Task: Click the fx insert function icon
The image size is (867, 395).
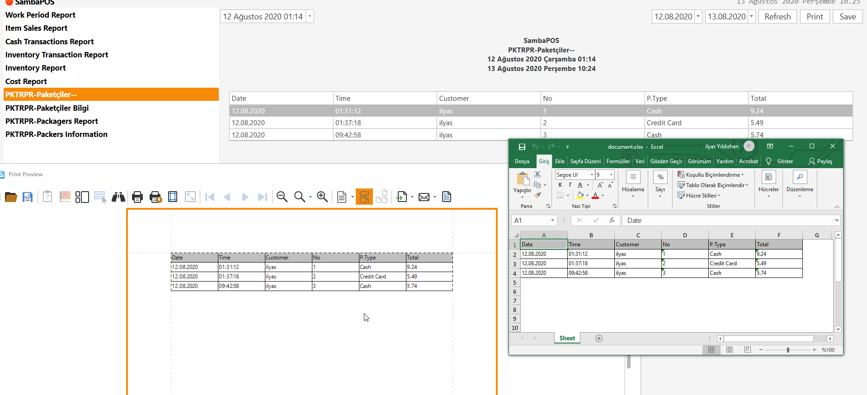Action: (612, 220)
